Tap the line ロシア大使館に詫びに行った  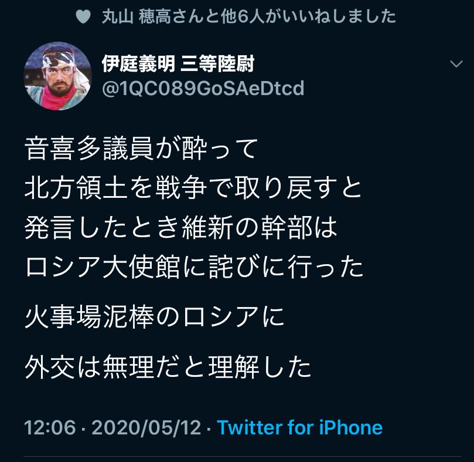pyautogui.click(x=194, y=267)
